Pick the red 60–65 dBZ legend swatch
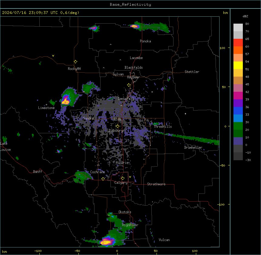The width and height of the screenshot is (261, 255). click(x=238, y=43)
